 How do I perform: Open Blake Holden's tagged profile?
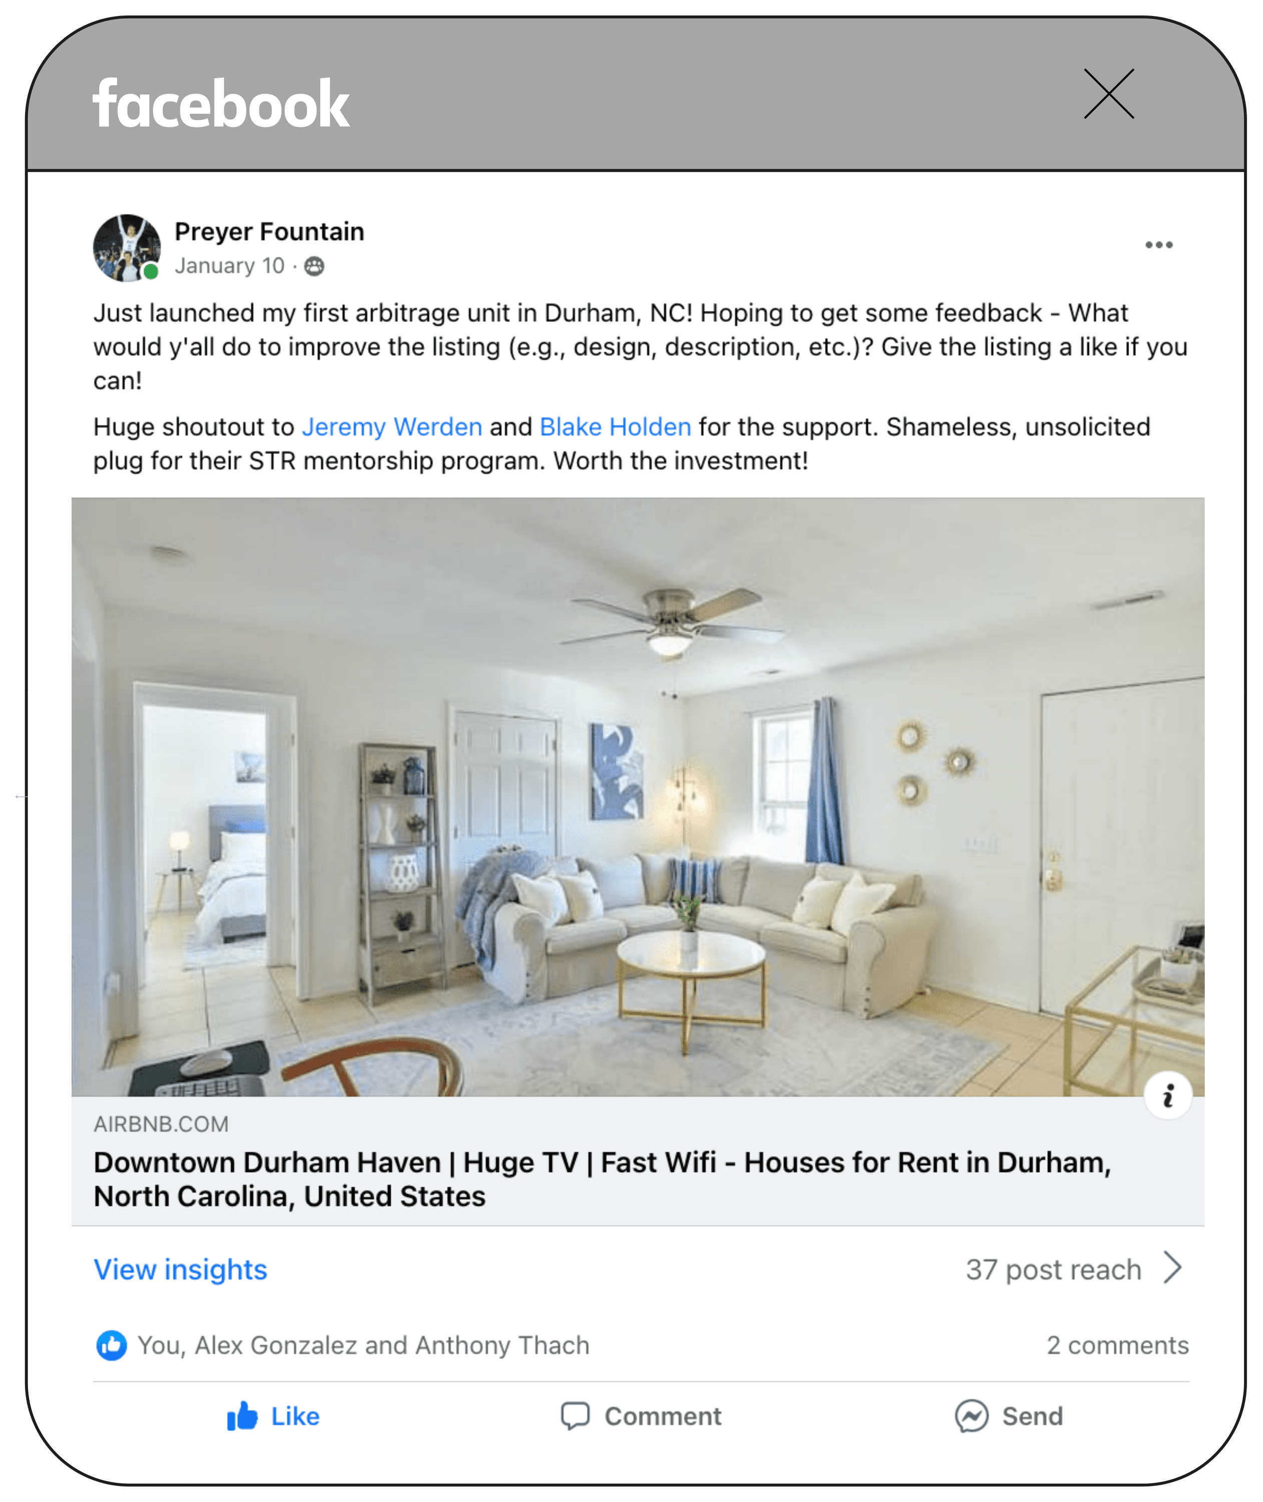coord(615,427)
